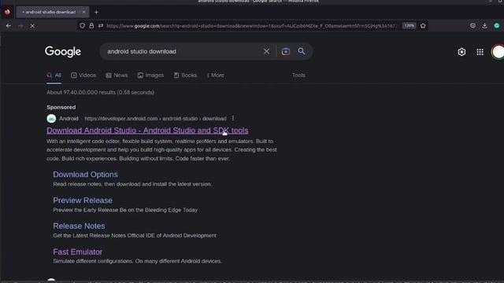Go to Google homepage via logo
This screenshot has height=283, width=504.
pyautogui.click(x=63, y=52)
